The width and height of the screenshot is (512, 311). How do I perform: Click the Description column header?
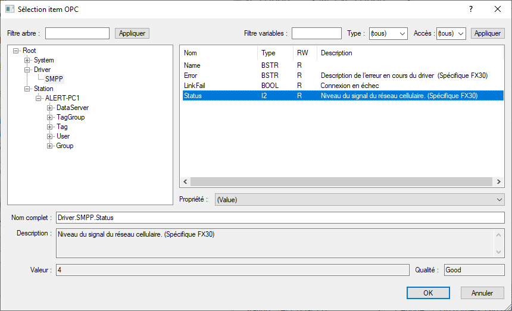pyautogui.click(x=336, y=53)
